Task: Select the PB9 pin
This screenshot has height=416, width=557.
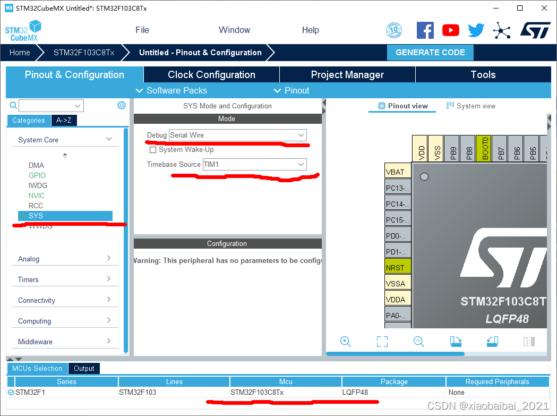Action: 451,148
